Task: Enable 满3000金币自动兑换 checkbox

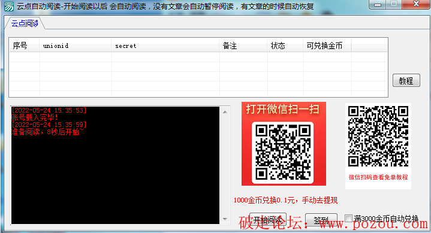Action: point(348,219)
